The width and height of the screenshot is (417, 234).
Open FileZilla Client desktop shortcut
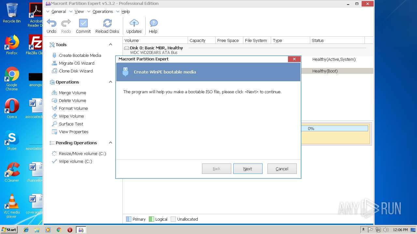pyautogui.click(x=35, y=45)
